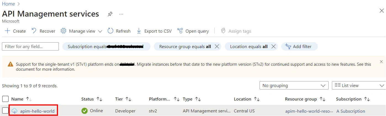
Task: Open the apim-hello-world-reso... resource group link
Action: tap(309, 111)
